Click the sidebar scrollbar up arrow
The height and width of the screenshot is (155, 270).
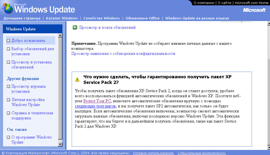60,36
